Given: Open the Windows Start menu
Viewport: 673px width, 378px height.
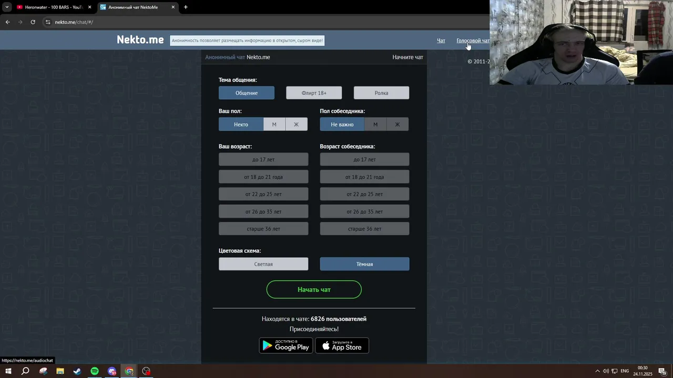Looking at the screenshot, I should pyautogui.click(x=8, y=371).
